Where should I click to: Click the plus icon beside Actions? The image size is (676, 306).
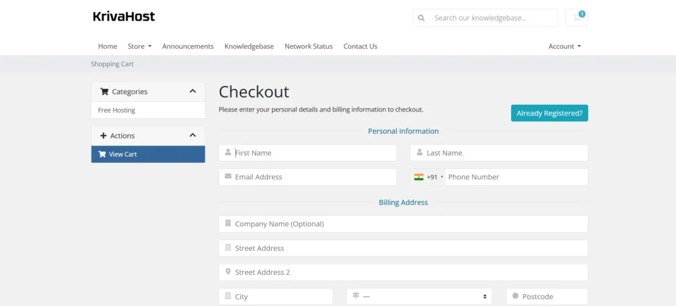coord(103,135)
